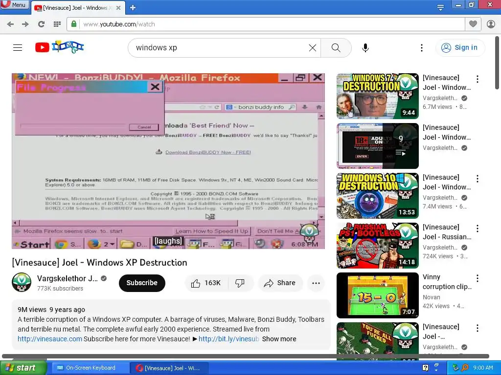The width and height of the screenshot is (501, 375).
Task: Close the Vinesauce browser tab
Action: tap(118, 8)
